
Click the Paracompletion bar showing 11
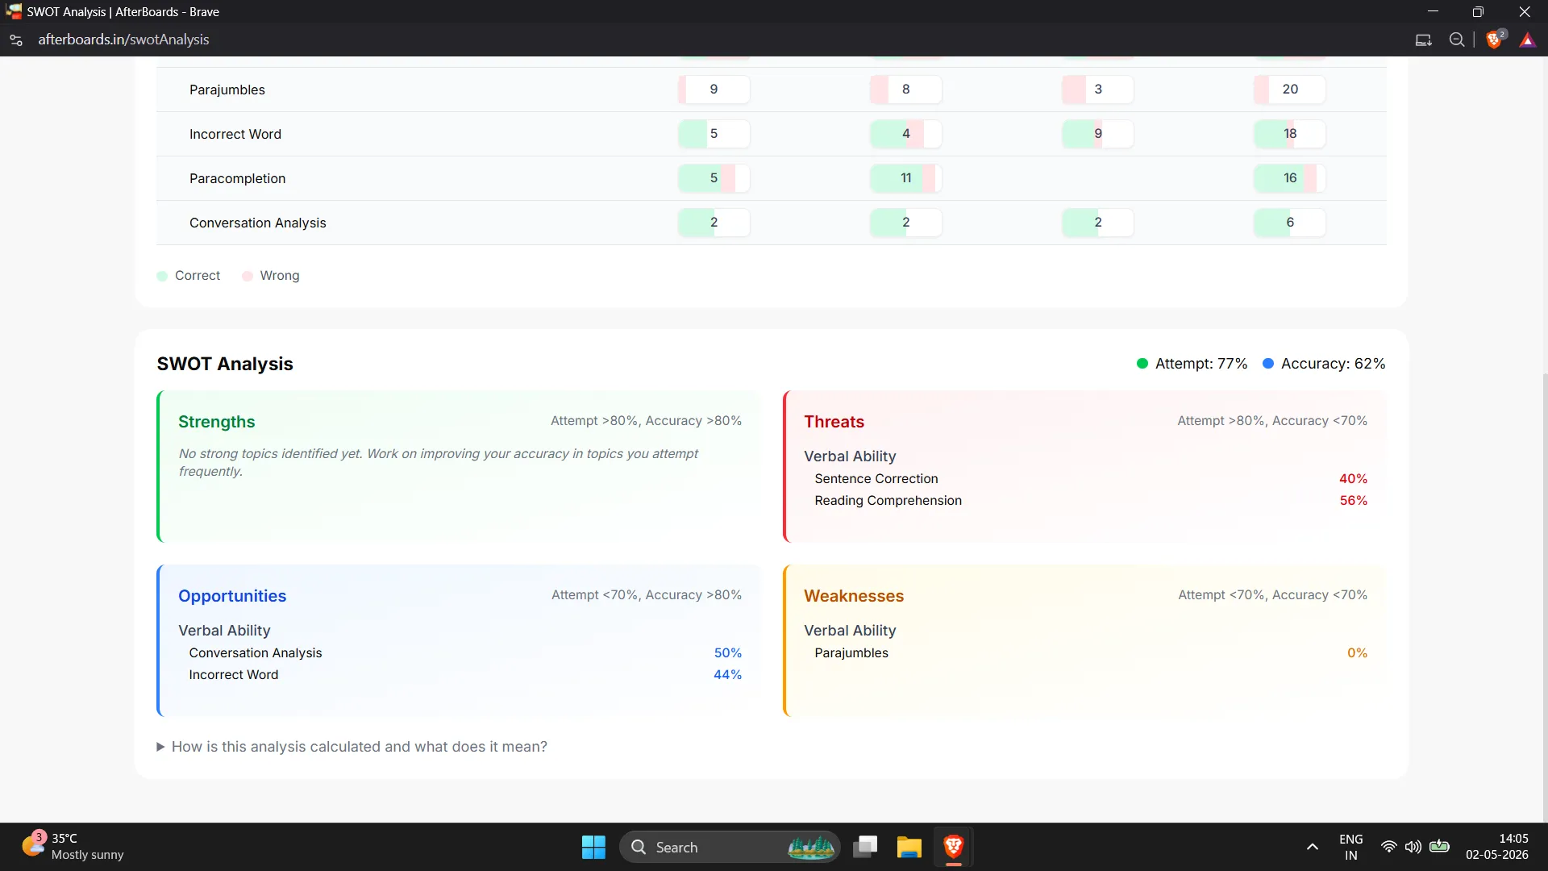pos(906,178)
